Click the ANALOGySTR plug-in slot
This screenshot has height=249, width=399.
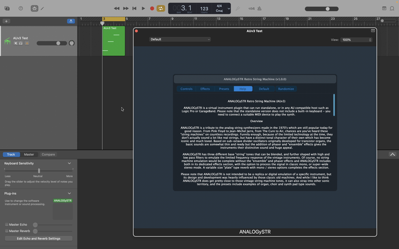click(63, 200)
